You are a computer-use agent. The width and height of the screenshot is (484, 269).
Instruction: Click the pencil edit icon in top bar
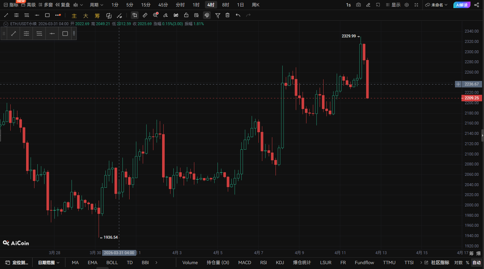tap(368, 5)
